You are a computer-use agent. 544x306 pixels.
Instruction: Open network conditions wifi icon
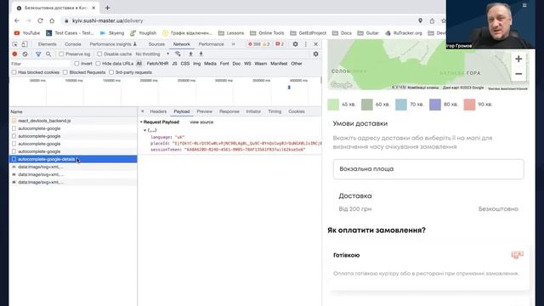178,54
